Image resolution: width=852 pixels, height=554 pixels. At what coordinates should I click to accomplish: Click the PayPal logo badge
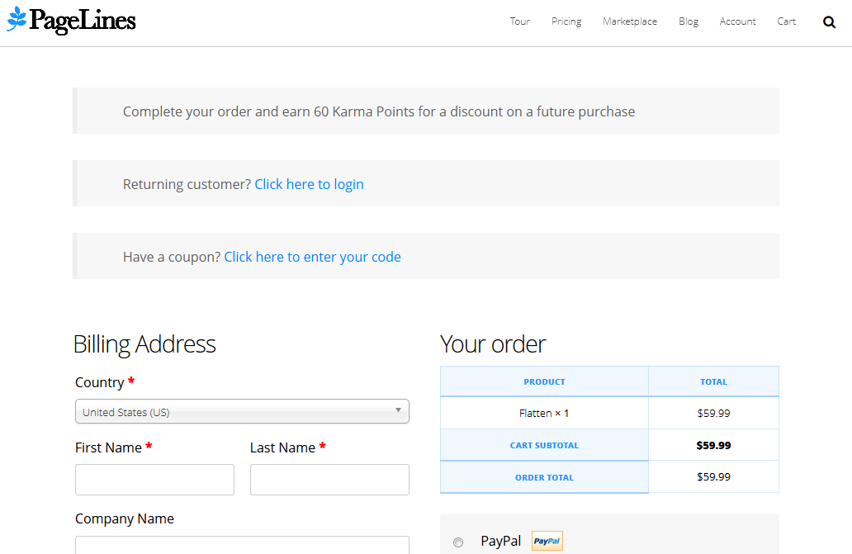click(x=547, y=542)
